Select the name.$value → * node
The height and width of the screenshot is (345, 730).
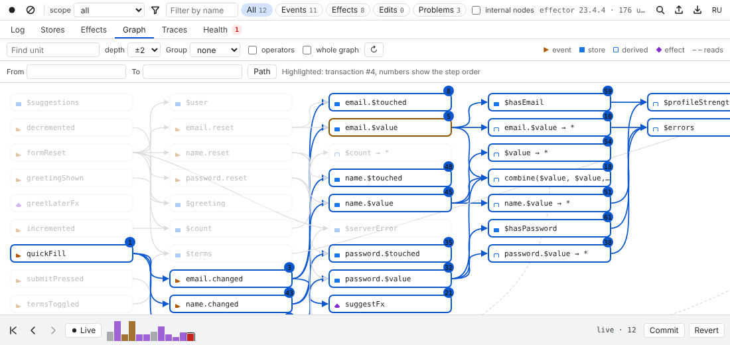point(549,203)
